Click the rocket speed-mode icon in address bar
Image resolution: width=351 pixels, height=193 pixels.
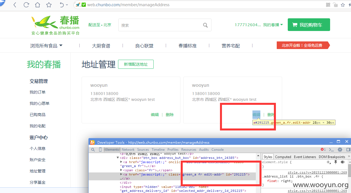(78, 5)
